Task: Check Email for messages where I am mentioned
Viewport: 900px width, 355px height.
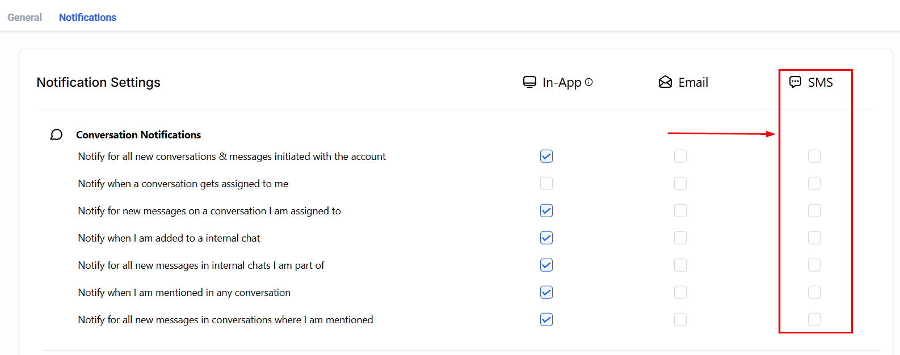Action: [x=680, y=319]
